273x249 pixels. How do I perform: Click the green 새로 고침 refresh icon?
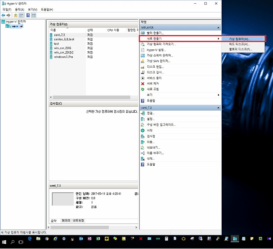click(x=143, y=89)
